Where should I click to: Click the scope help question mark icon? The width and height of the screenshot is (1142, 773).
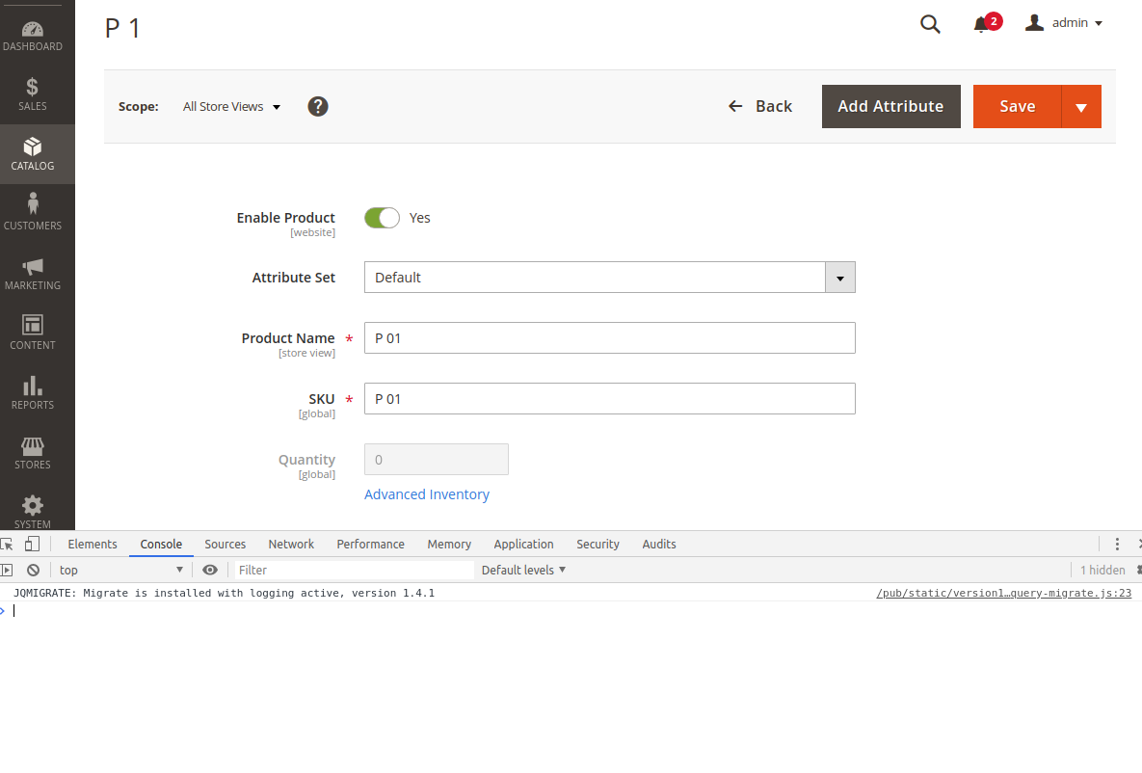tap(318, 106)
